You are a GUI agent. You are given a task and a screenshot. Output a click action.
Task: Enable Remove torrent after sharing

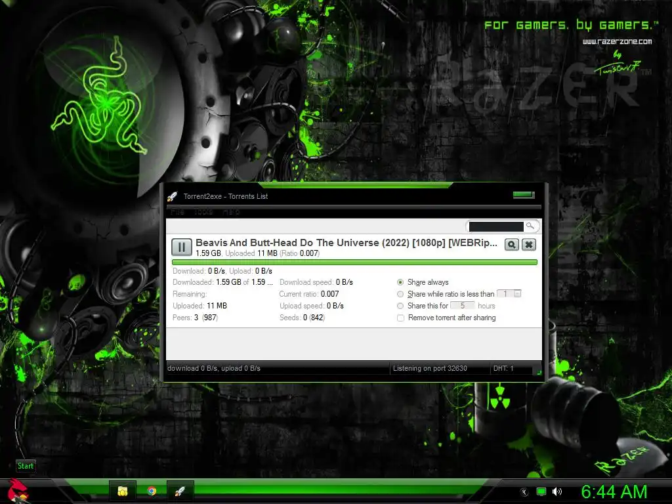tap(401, 318)
